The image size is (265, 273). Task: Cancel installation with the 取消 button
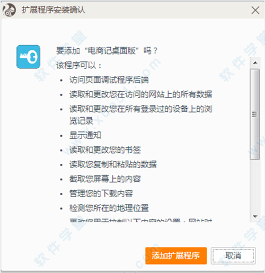233,256
